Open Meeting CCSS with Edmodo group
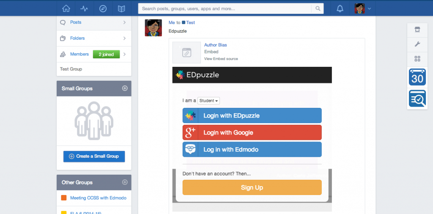The height and width of the screenshot is (214, 433). (x=98, y=198)
